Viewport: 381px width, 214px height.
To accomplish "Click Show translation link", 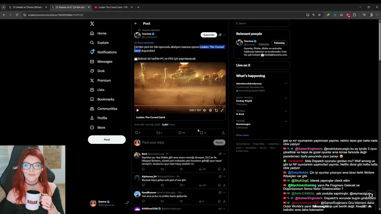I will click(x=146, y=43).
